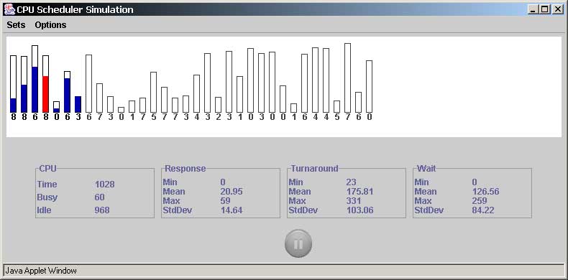Select the CPU Time value 1028
568x280 pixels.
pos(105,185)
